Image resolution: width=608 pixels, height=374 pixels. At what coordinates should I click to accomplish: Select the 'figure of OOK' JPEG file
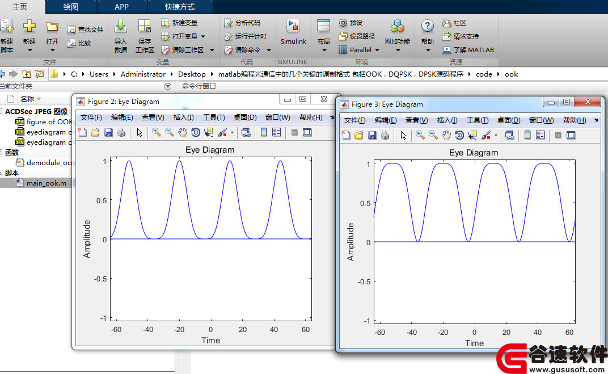pos(49,122)
